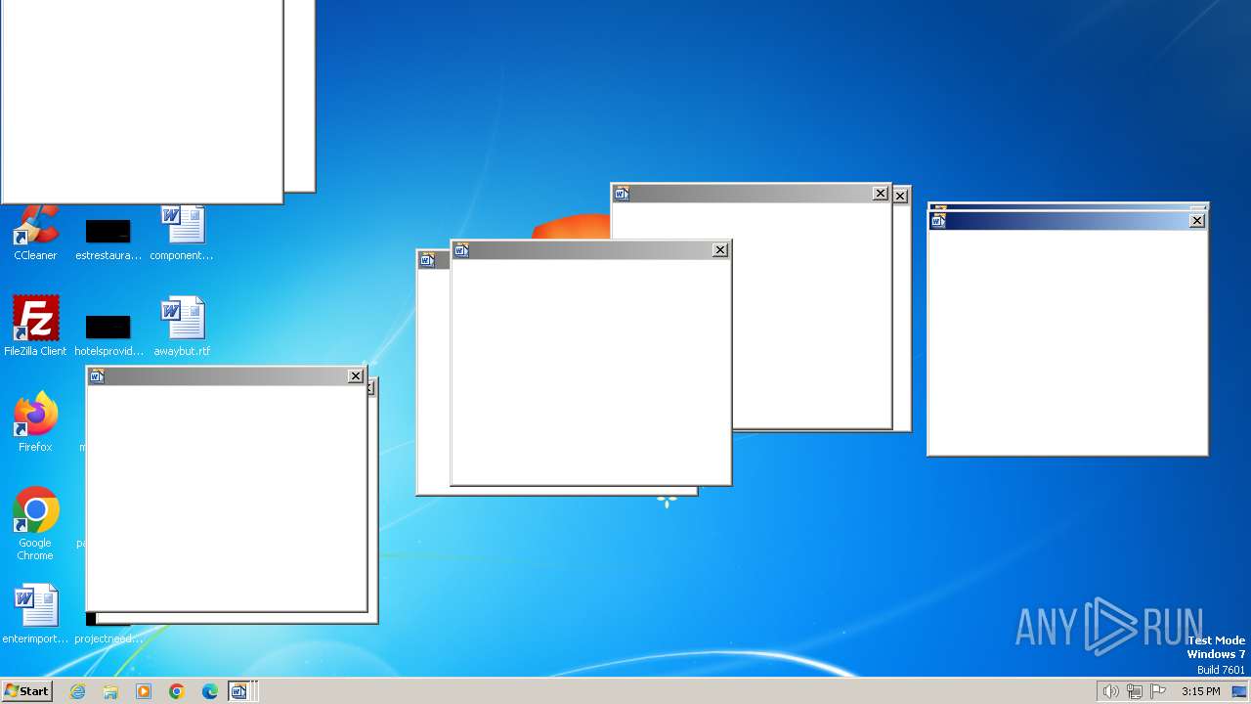
Task: Open the volume speaker tray icon
Action: tap(1110, 691)
